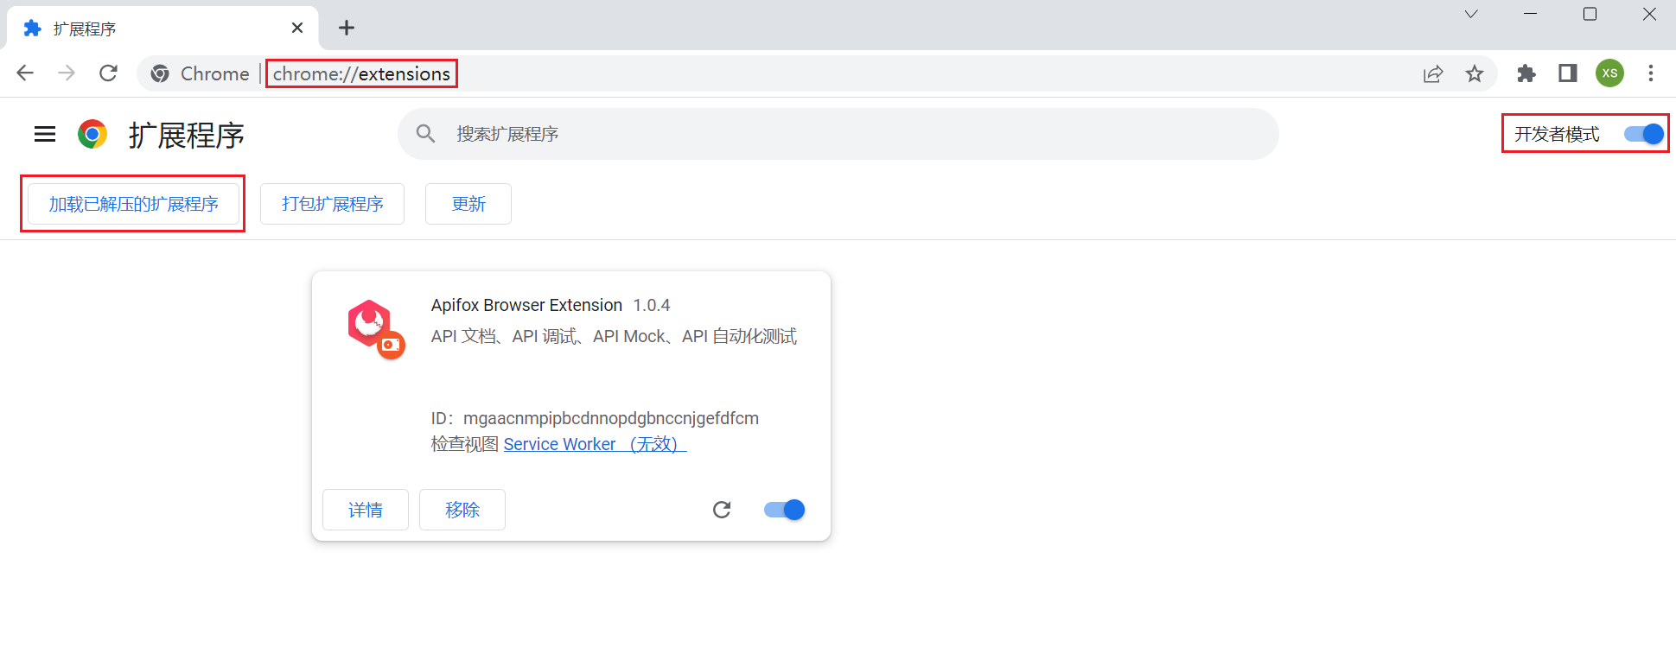Go back using the back arrow
This screenshot has height=660, width=1676.
click(x=25, y=73)
